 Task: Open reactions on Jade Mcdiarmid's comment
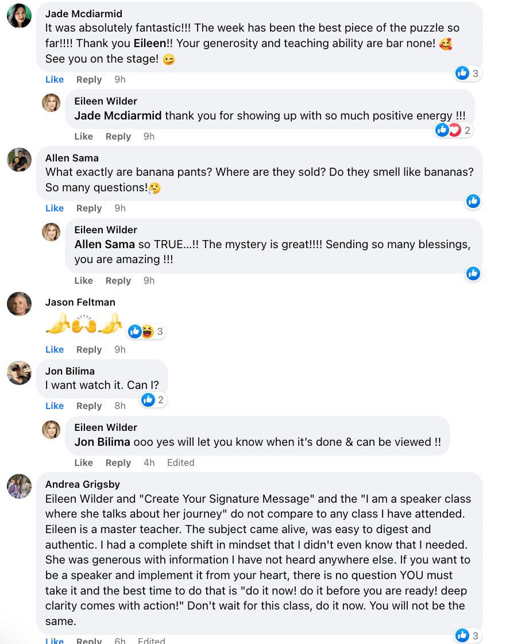(x=468, y=73)
